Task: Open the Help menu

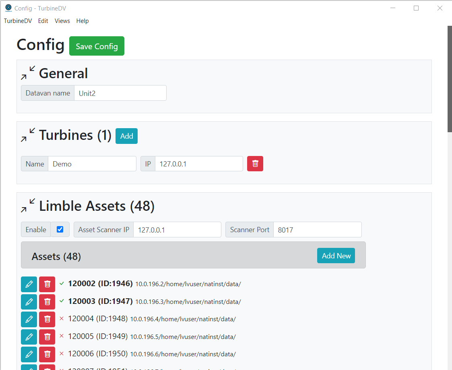Action: click(83, 21)
